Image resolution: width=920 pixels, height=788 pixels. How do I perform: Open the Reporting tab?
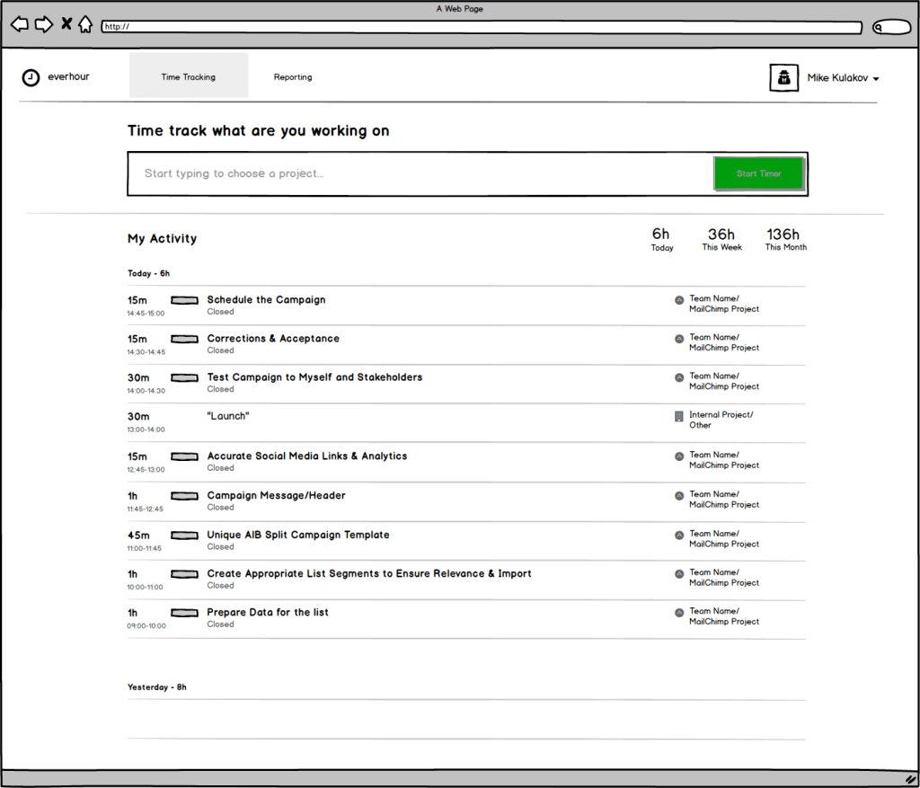(x=293, y=77)
